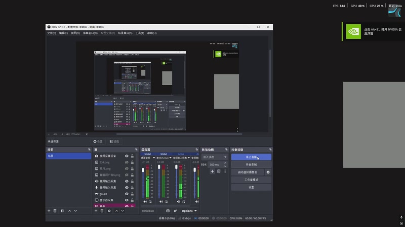Open the 文件(F) menu
The image size is (405, 227).
(x=51, y=33)
